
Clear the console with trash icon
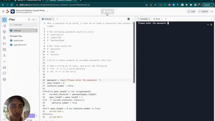tap(211, 25)
